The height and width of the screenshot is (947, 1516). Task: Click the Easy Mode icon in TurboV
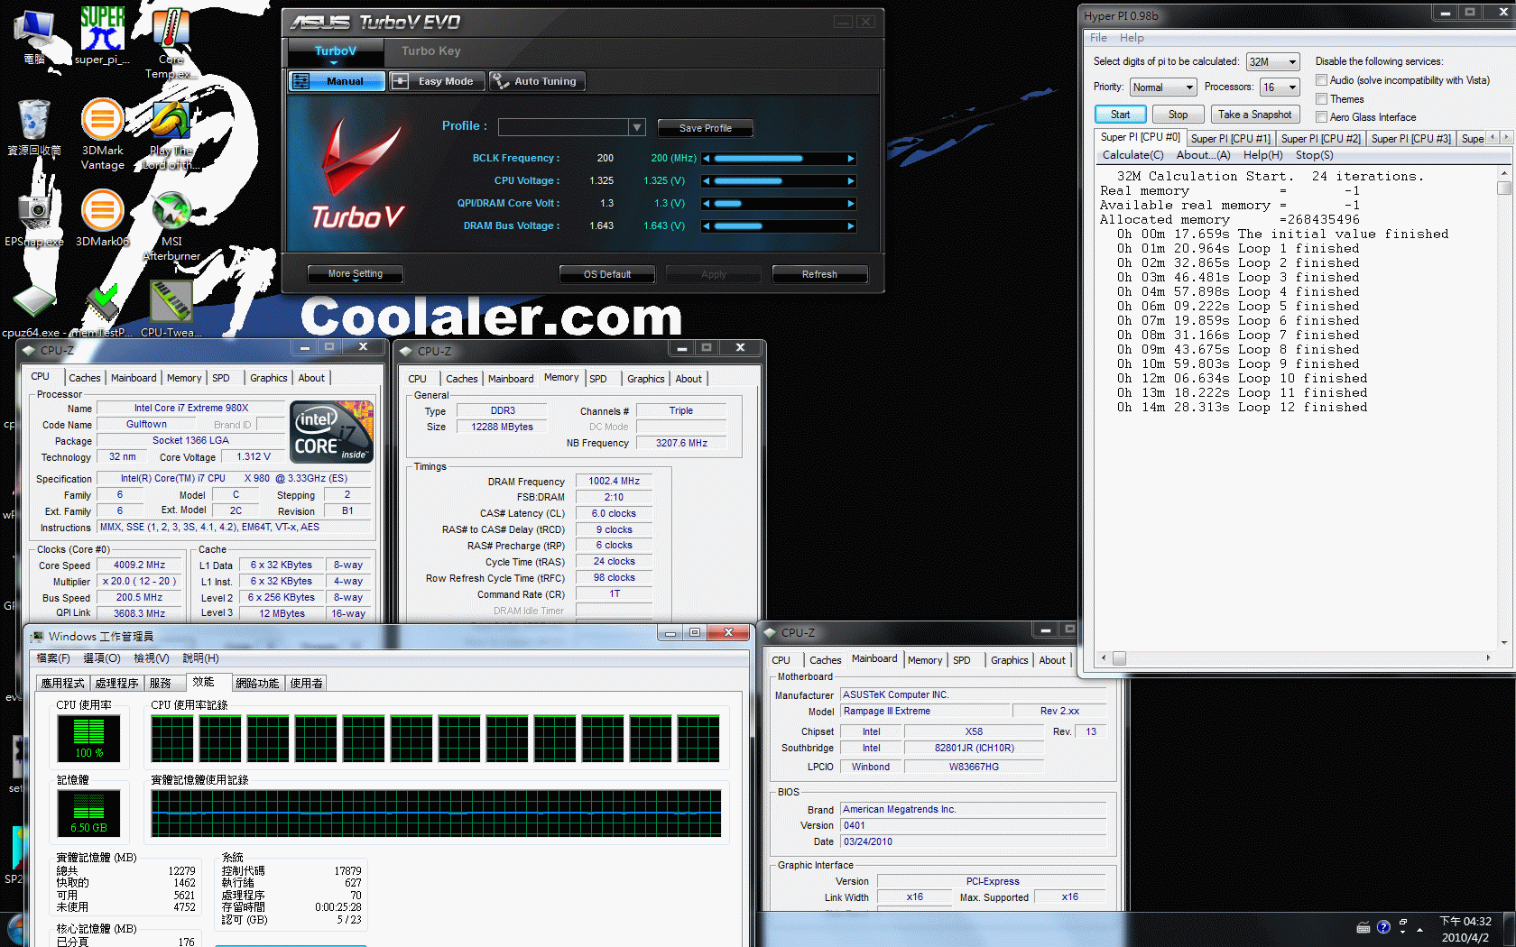tap(400, 81)
